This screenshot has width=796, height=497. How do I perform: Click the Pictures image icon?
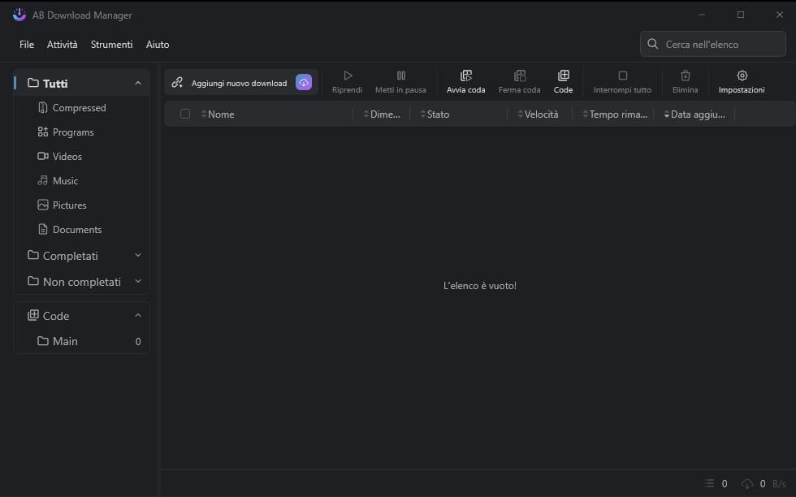(x=43, y=205)
